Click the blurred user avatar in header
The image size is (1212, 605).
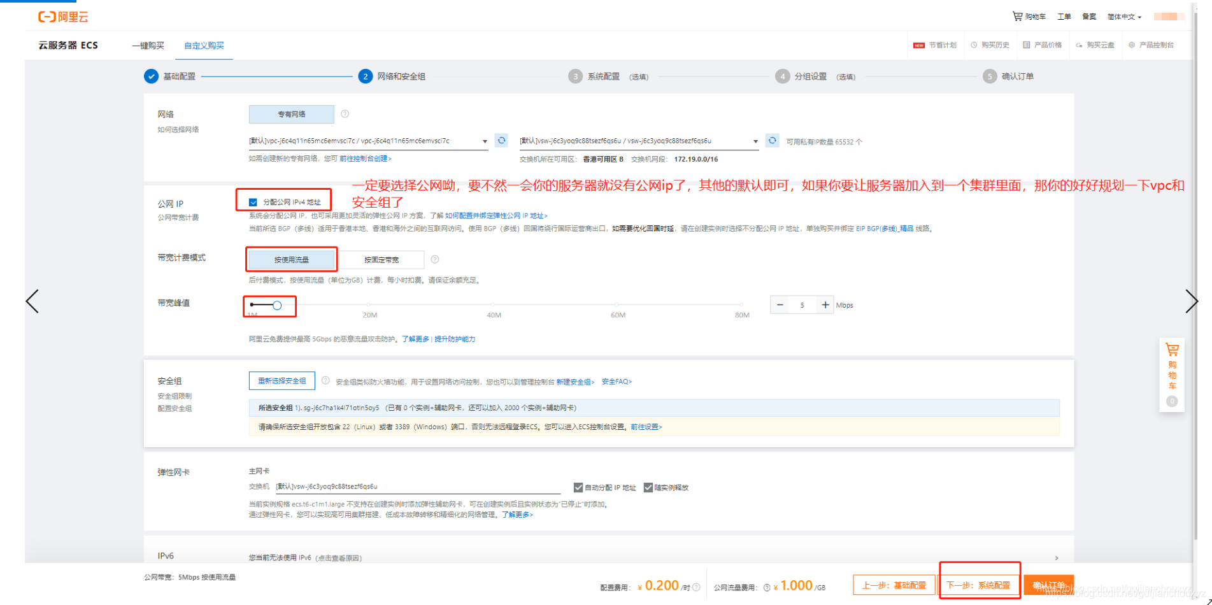(x=1169, y=17)
